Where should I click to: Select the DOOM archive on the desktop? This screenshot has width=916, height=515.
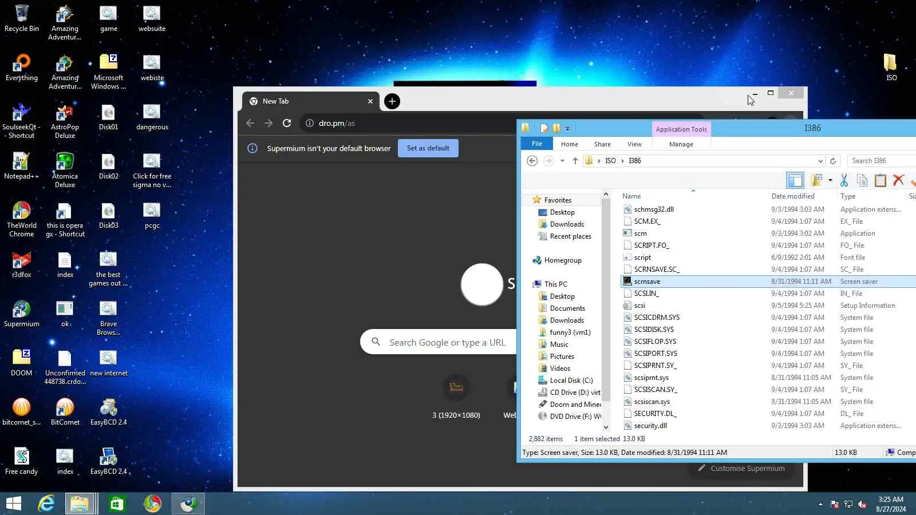pyautogui.click(x=22, y=363)
